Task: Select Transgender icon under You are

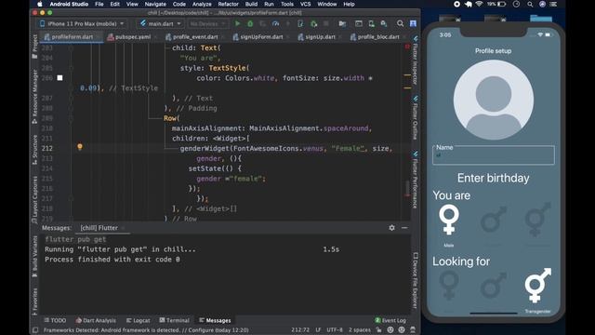Action: pyautogui.click(x=537, y=220)
